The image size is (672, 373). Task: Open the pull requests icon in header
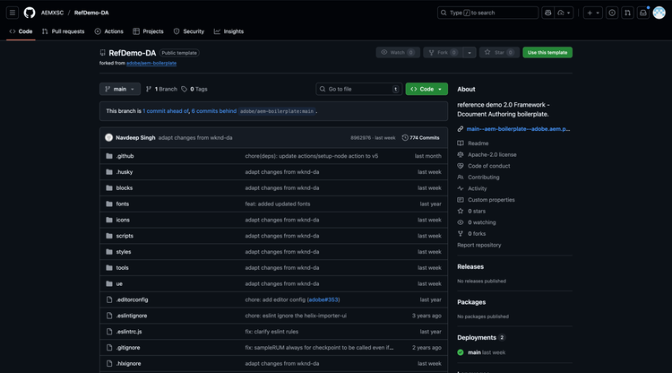628,13
